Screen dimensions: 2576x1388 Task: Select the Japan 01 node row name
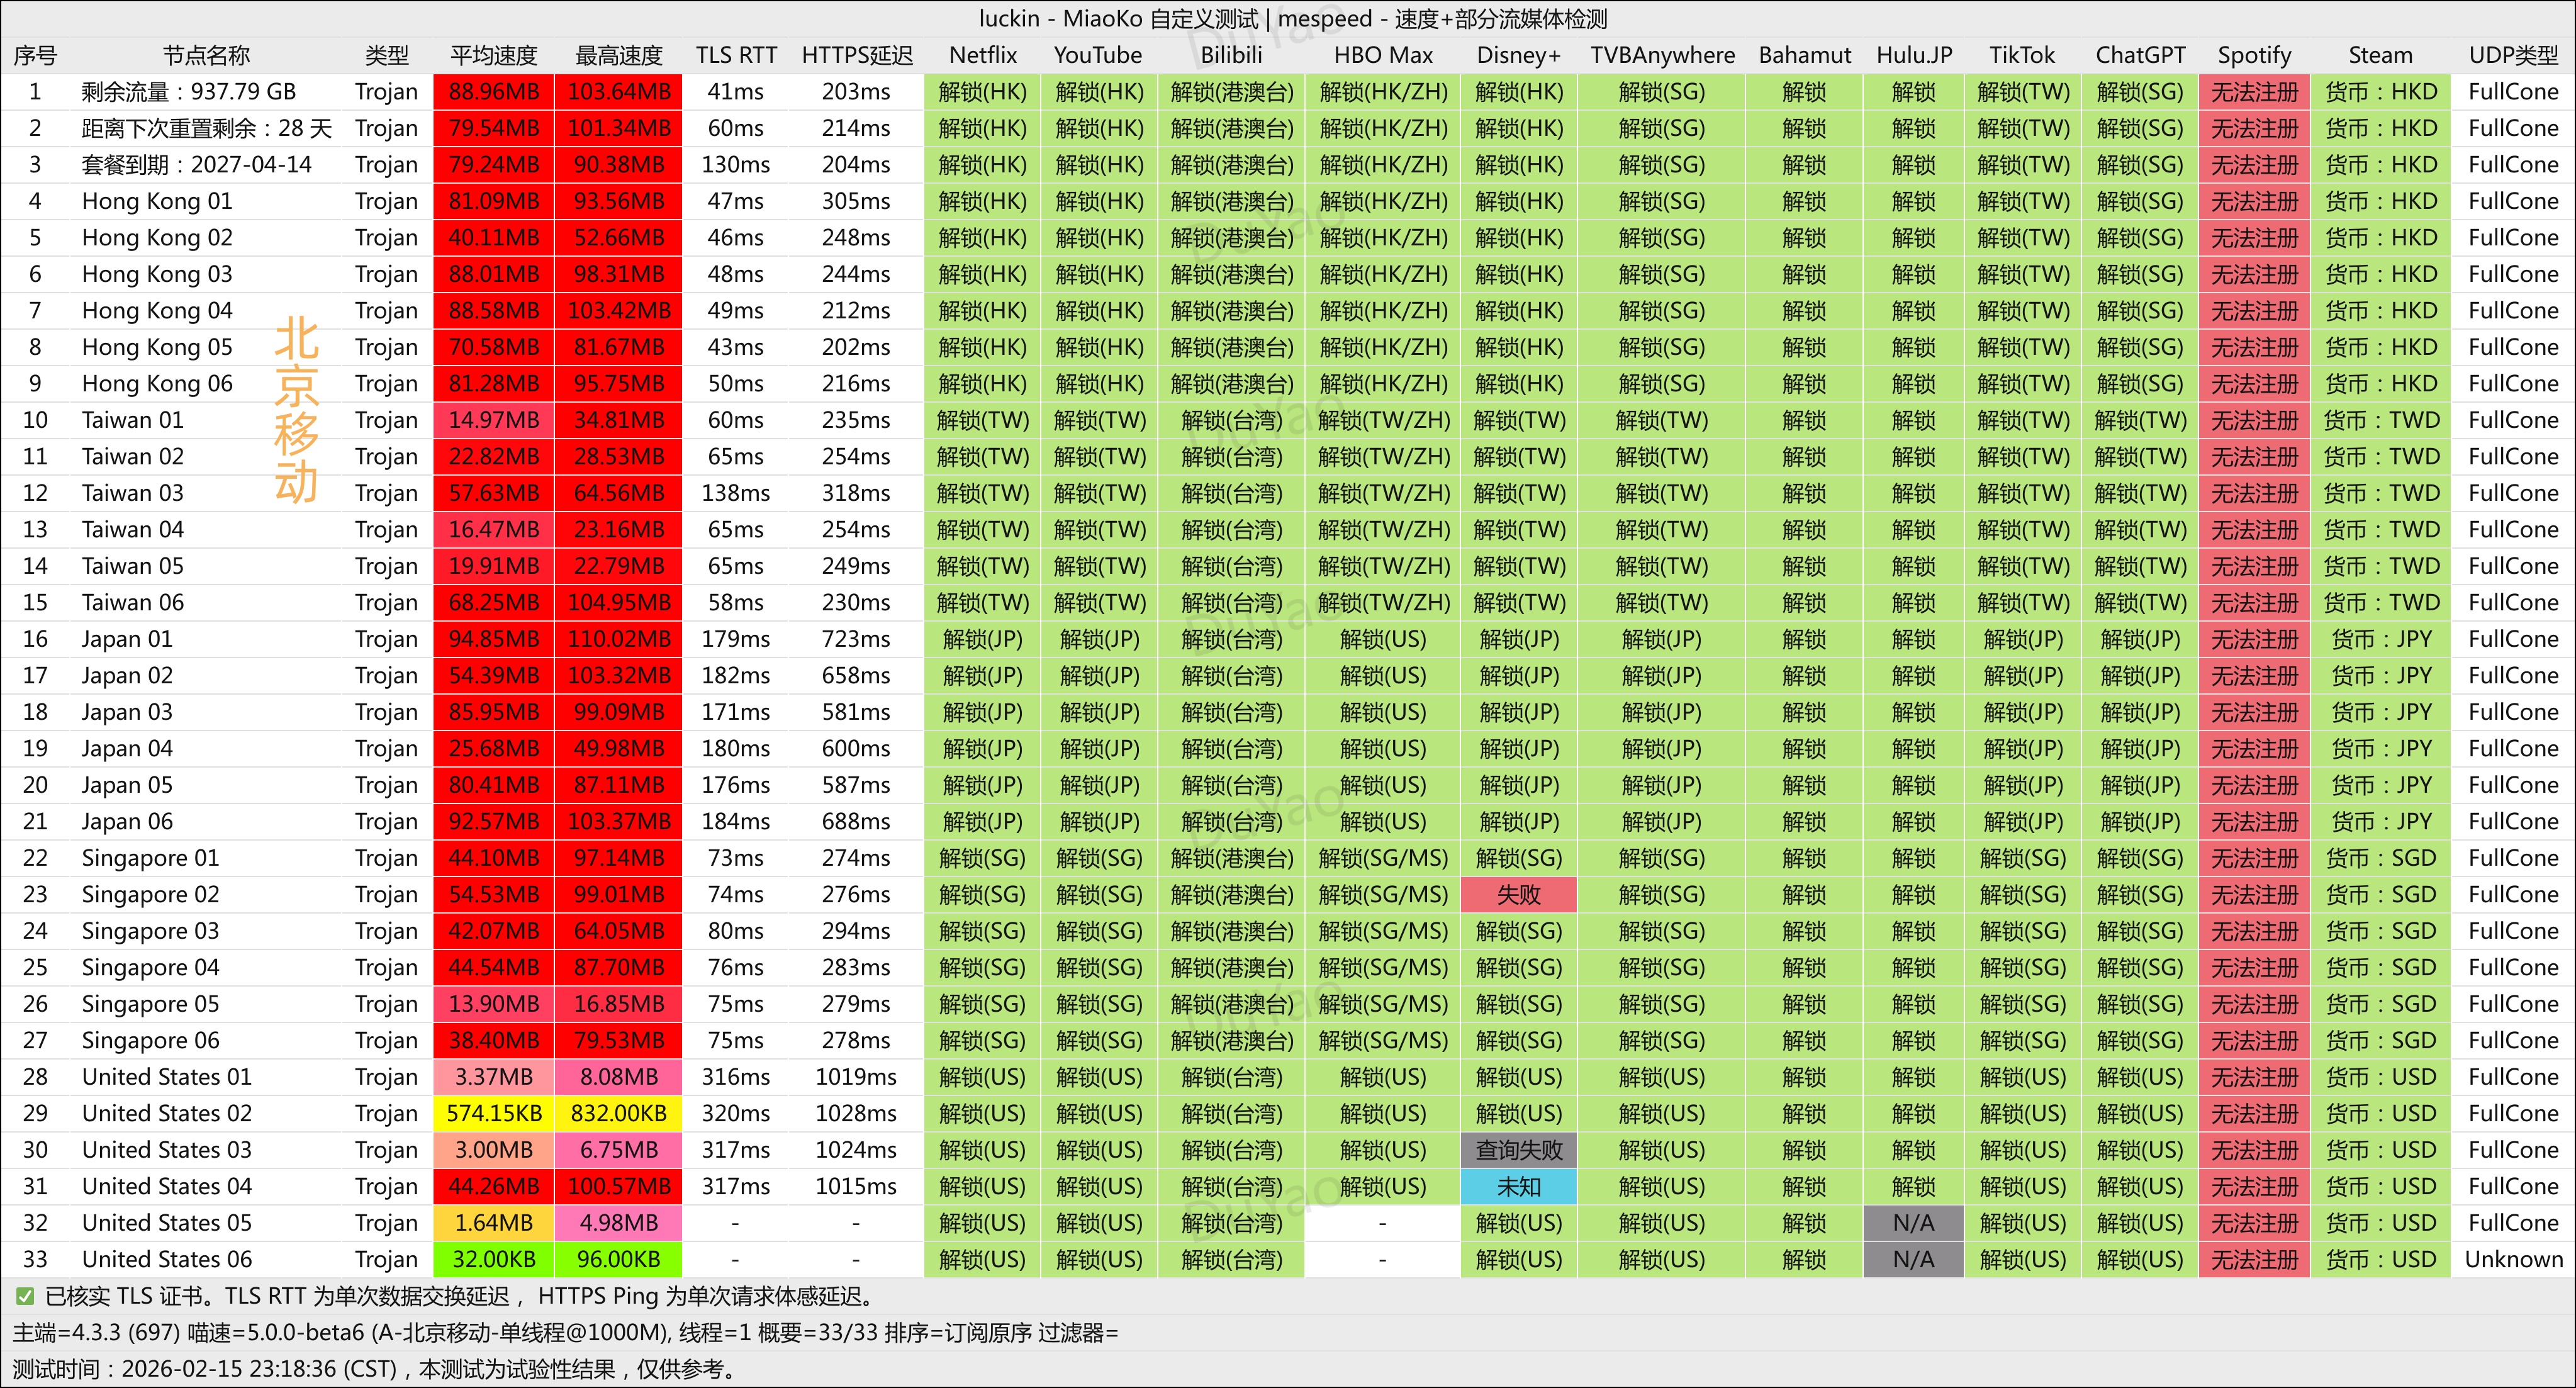127,639
